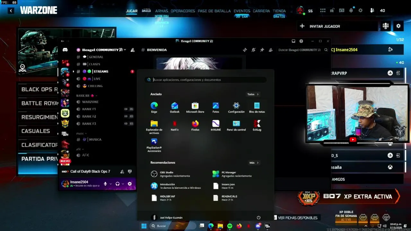Show member list in Discord header
Viewport: 411px width, 231px height.
(x=271, y=50)
